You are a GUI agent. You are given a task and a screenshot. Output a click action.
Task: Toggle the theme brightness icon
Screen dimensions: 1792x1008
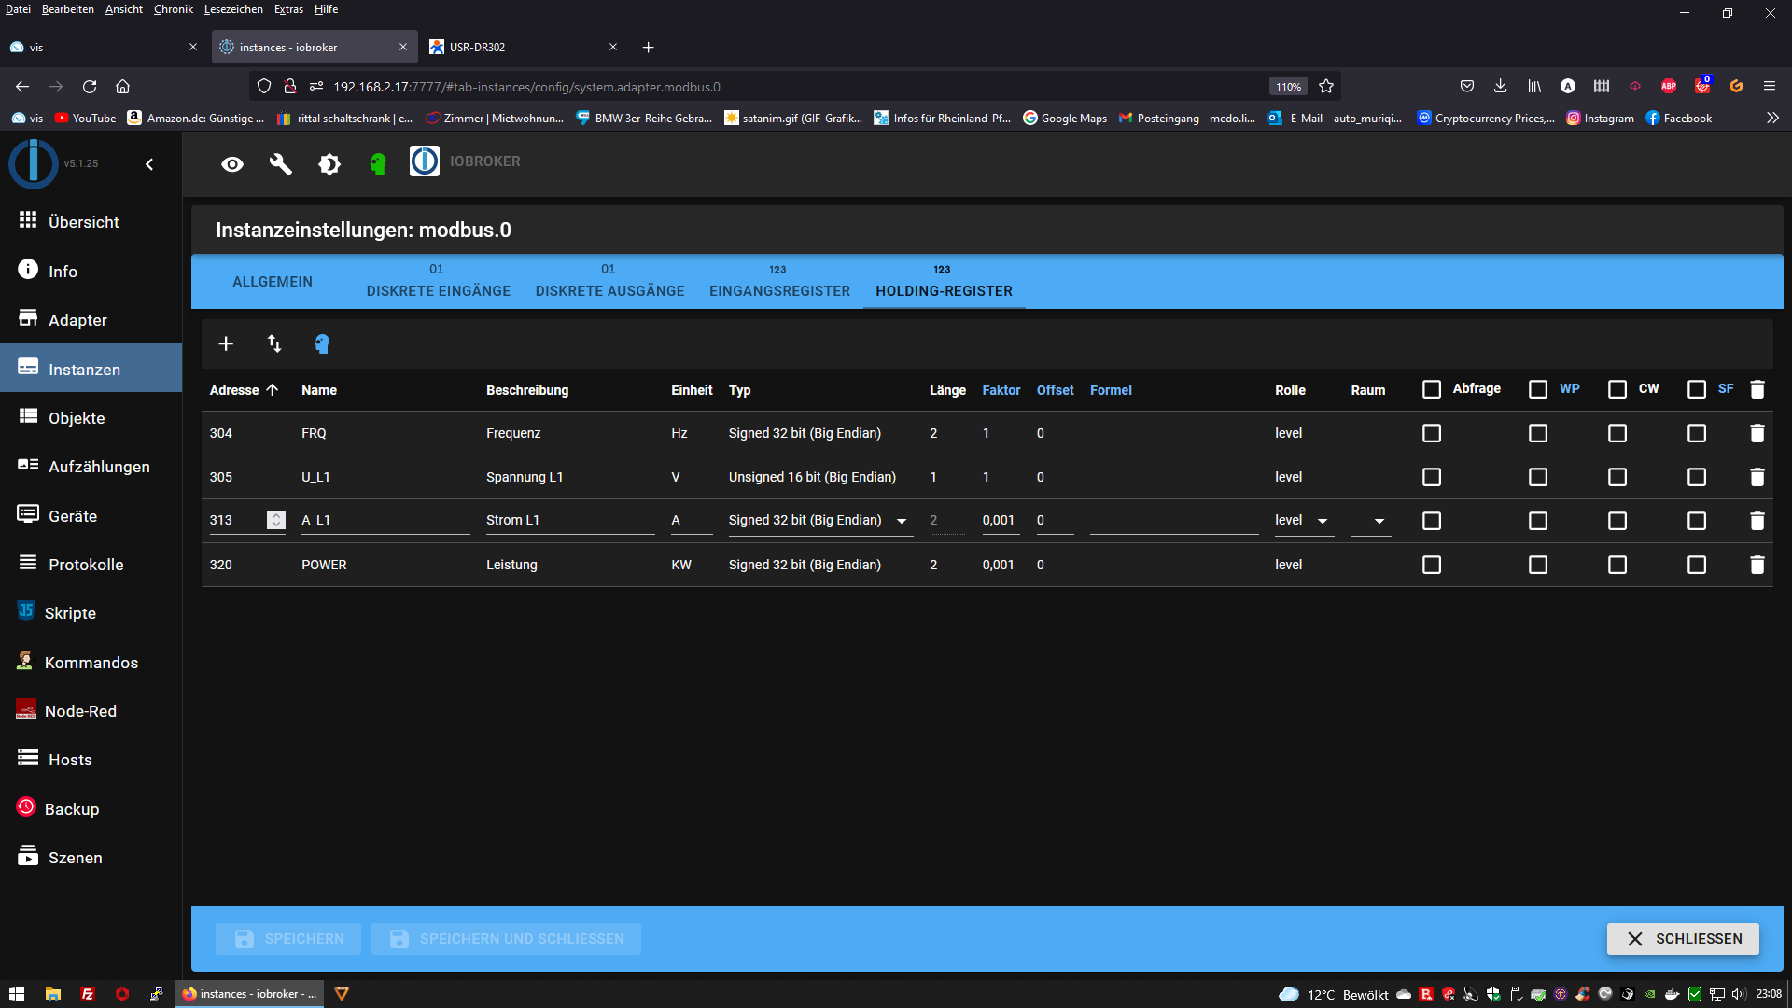[x=329, y=164]
